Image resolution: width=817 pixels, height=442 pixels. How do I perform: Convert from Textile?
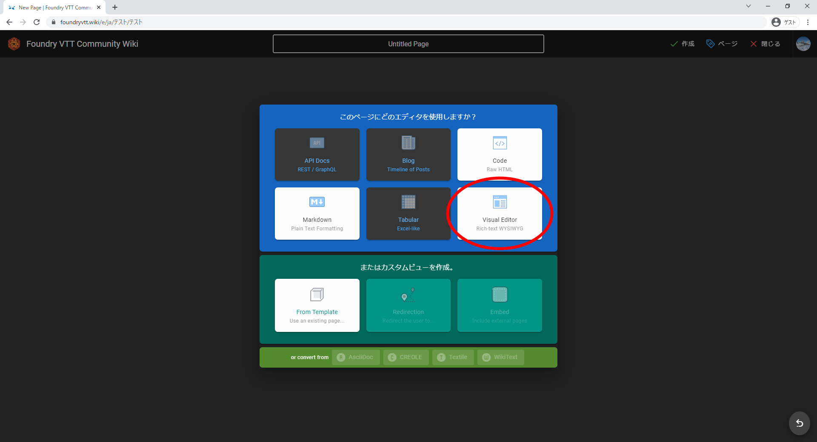coord(453,357)
